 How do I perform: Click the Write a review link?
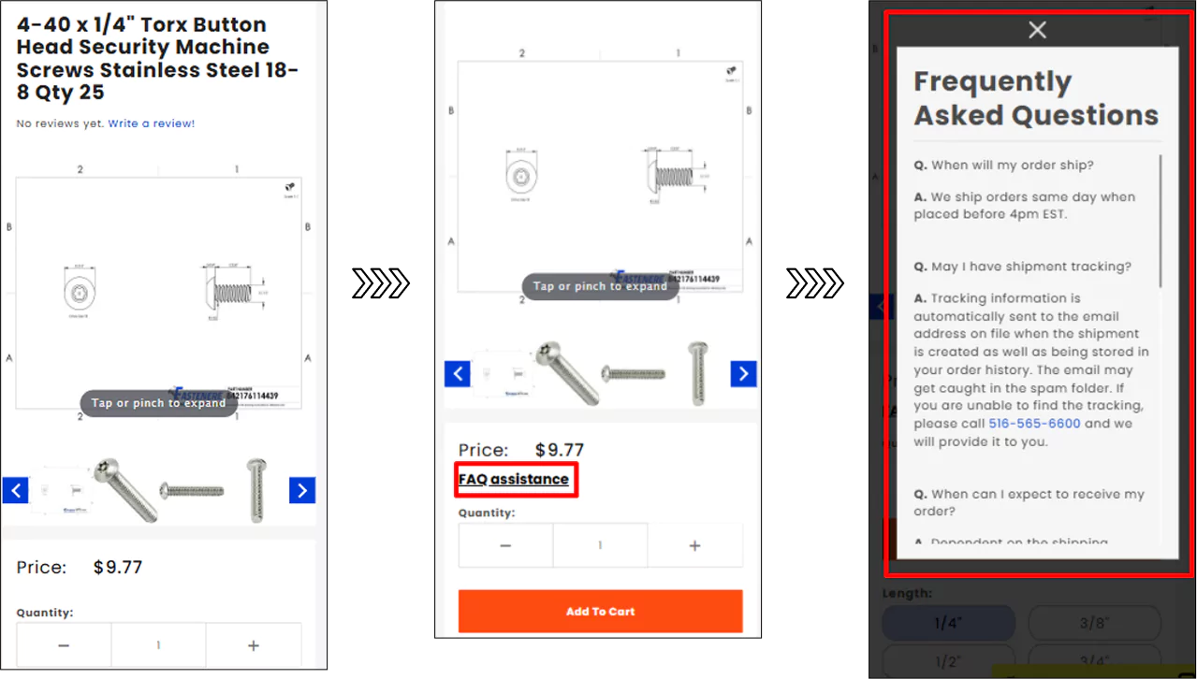[x=152, y=123]
